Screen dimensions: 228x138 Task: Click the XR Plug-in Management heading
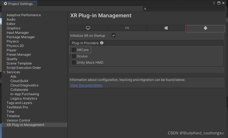click(101, 16)
